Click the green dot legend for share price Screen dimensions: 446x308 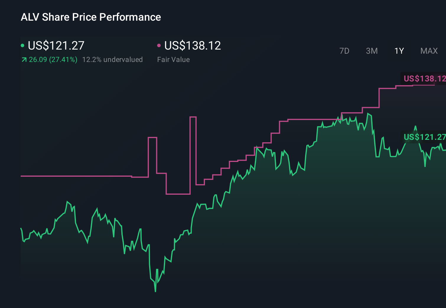click(22, 45)
